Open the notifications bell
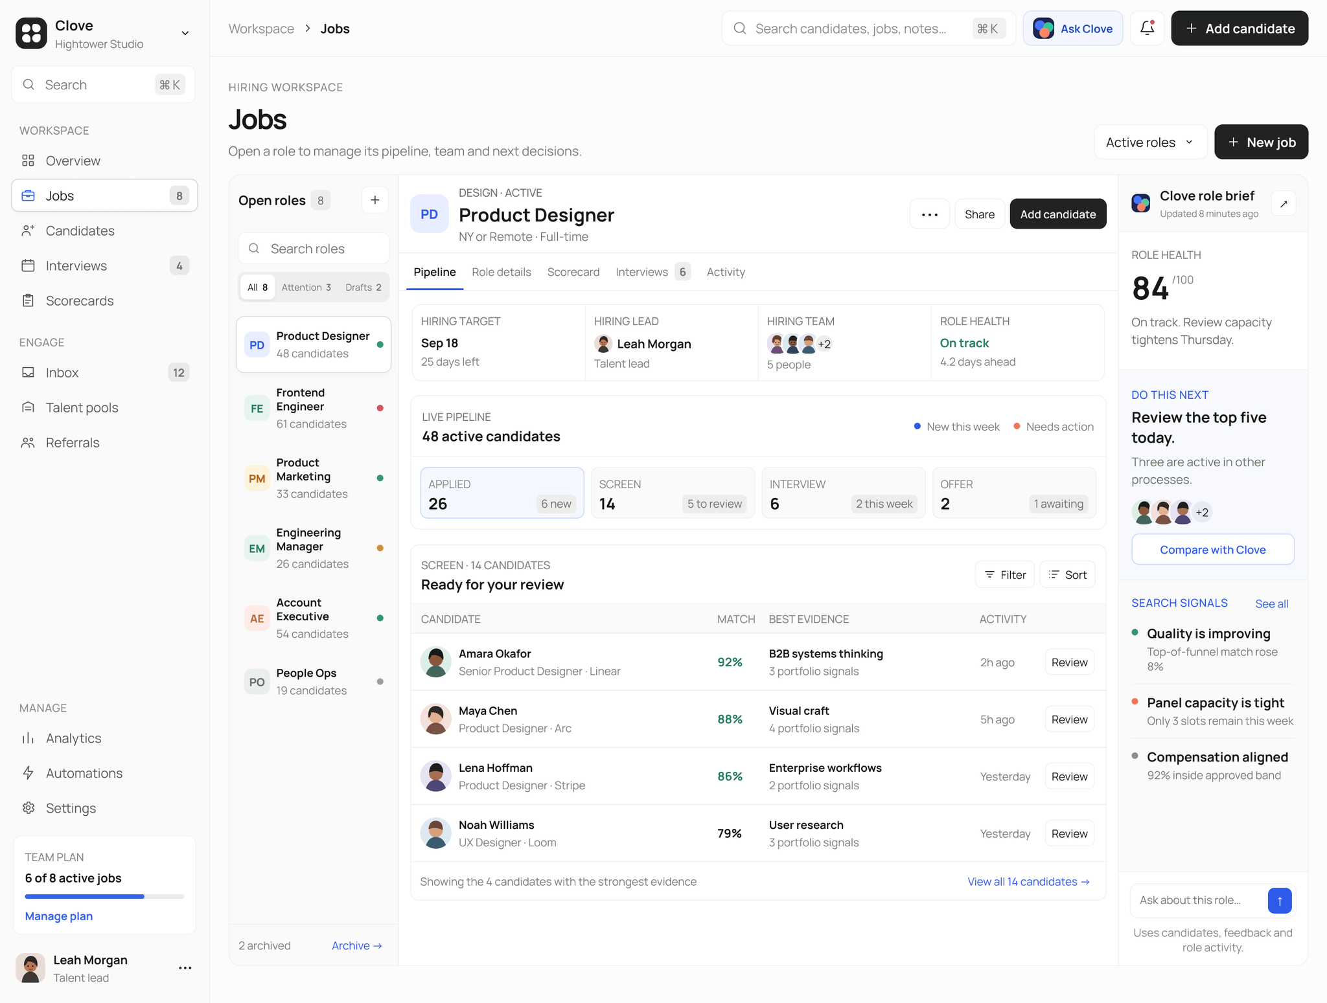 pyautogui.click(x=1147, y=28)
